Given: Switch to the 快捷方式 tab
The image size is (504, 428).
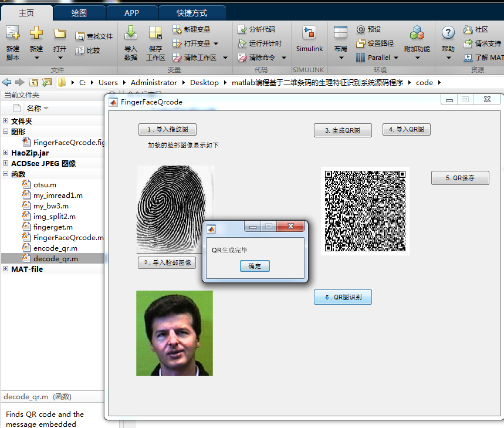Looking at the screenshot, I should click(x=192, y=13).
